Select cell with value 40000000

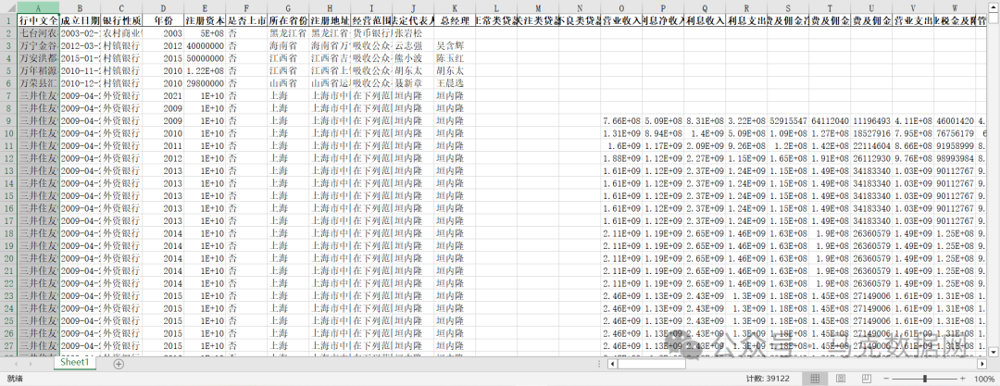205,45
